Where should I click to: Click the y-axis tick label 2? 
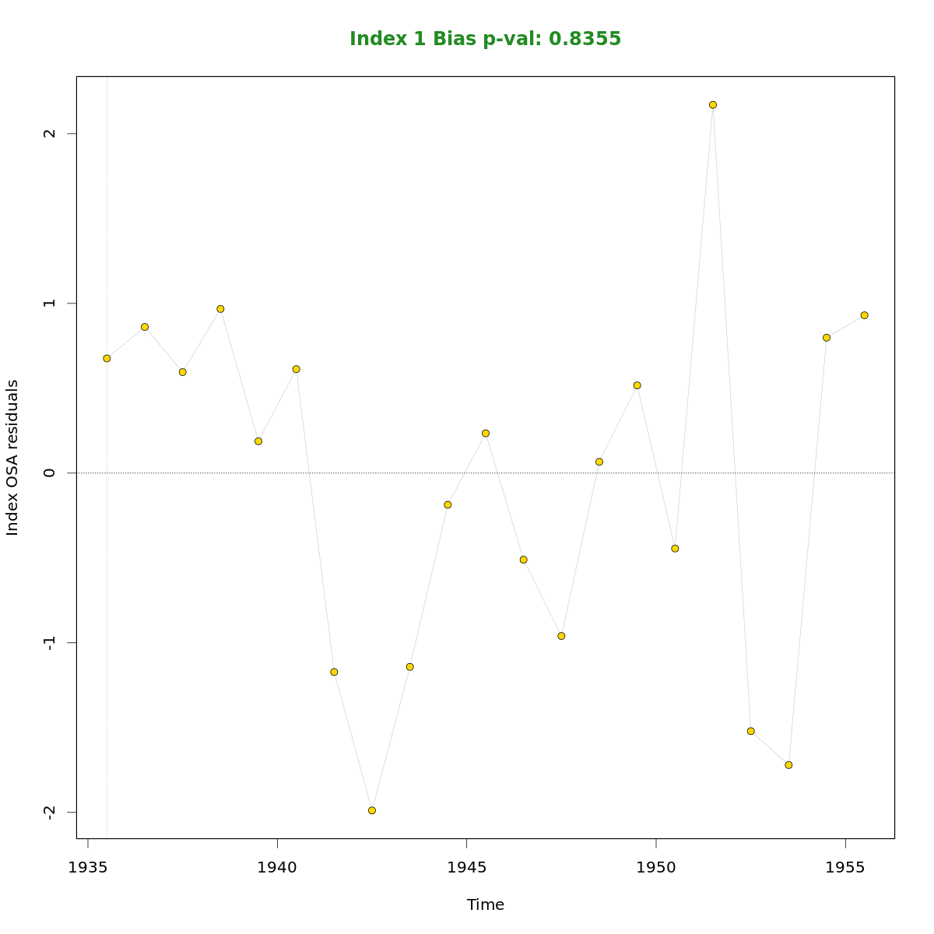click(51, 133)
